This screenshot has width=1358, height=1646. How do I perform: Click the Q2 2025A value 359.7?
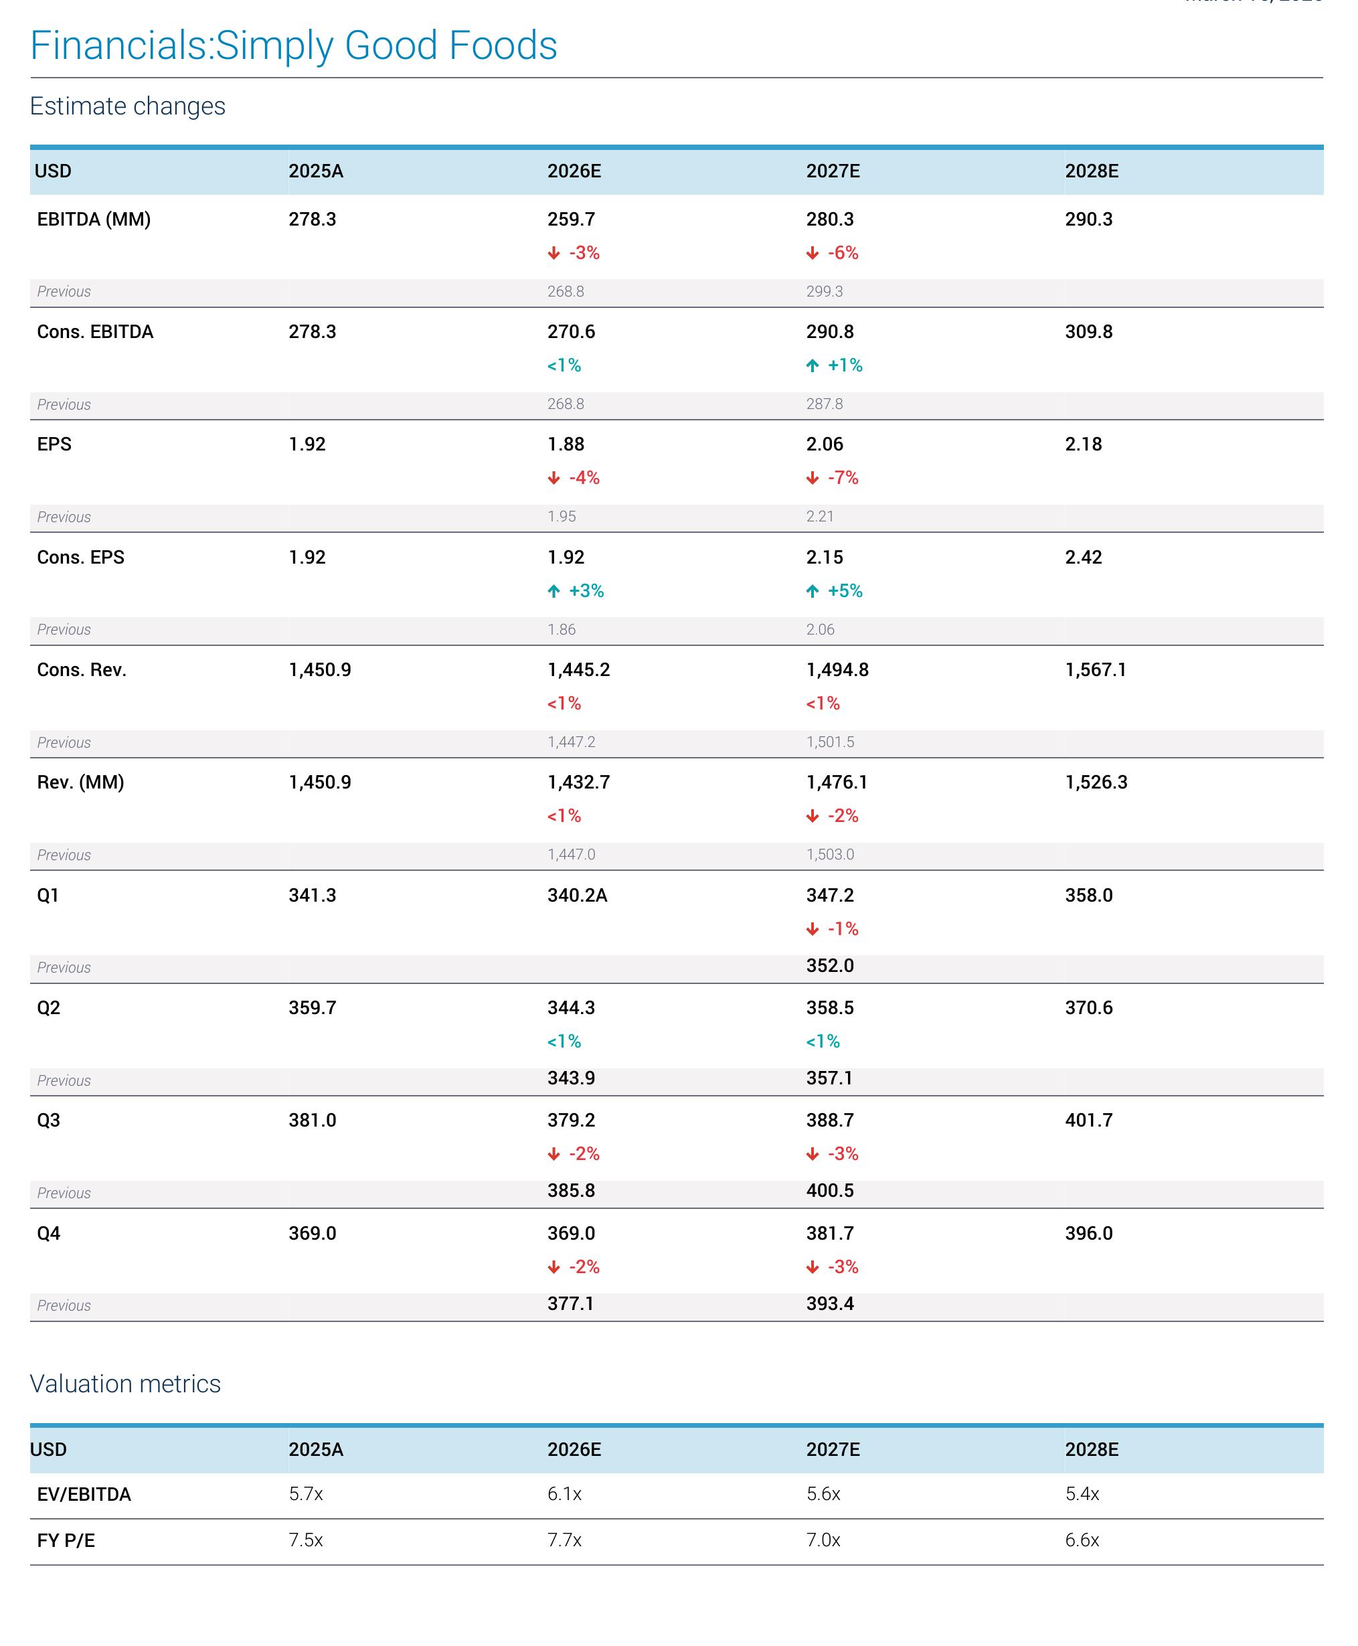[x=312, y=1007]
